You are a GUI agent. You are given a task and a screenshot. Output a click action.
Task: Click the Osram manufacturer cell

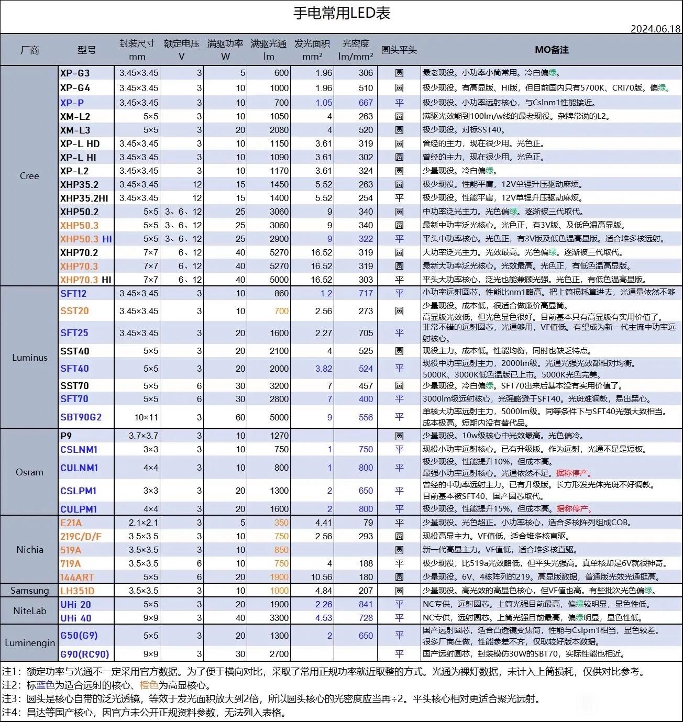coord(29,472)
